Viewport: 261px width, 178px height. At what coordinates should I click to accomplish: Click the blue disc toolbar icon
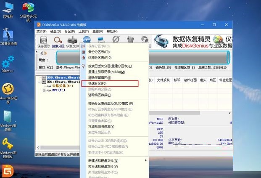[87, 39]
